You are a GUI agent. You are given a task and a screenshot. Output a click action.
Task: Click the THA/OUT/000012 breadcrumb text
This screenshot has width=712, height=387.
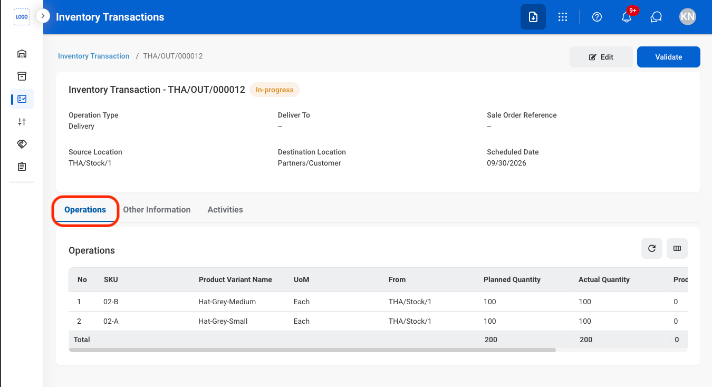click(173, 56)
